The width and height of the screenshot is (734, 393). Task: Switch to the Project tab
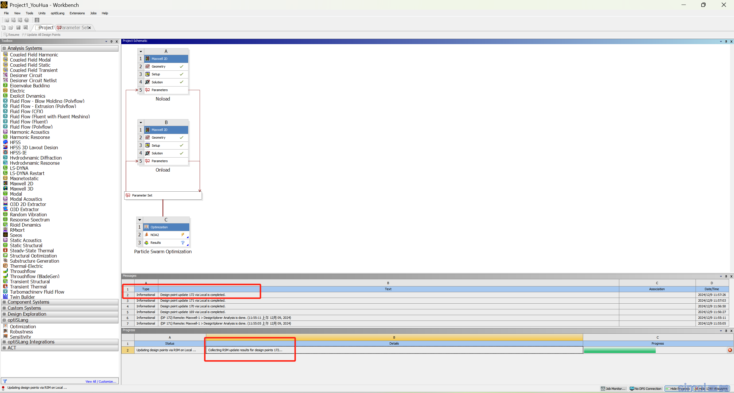(x=44, y=27)
